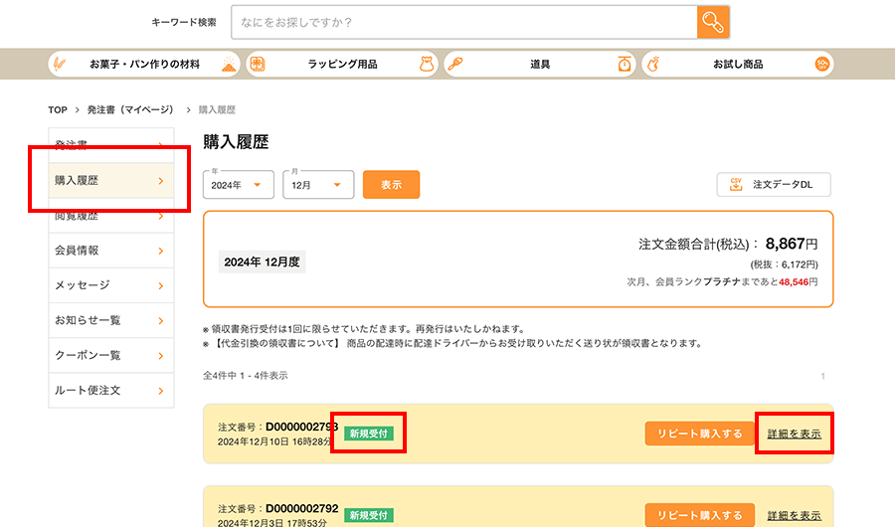Click 詳細を表示 for order D0000002793
895x527 pixels.
[794, 435]
